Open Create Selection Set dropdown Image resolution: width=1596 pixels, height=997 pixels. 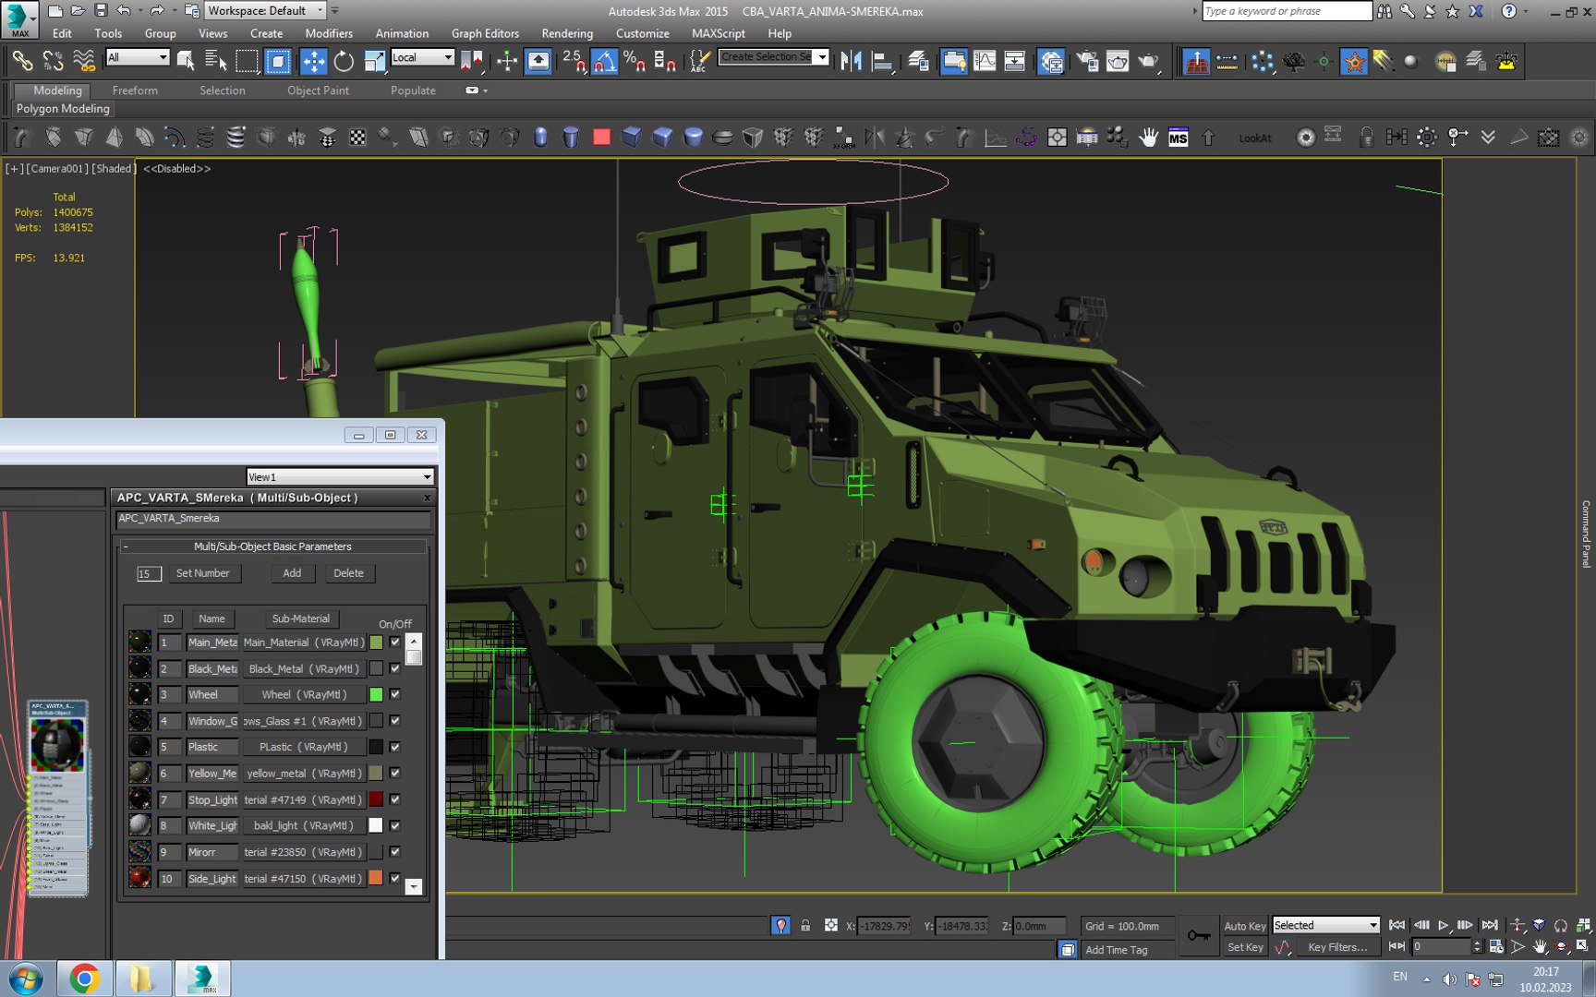pos(822,57)
